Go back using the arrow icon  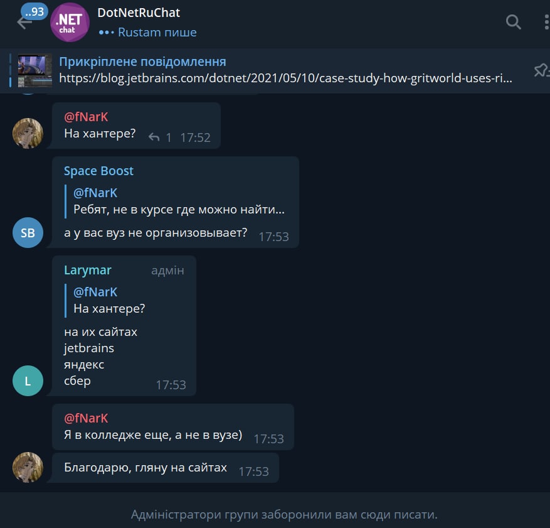coord(24,23)
